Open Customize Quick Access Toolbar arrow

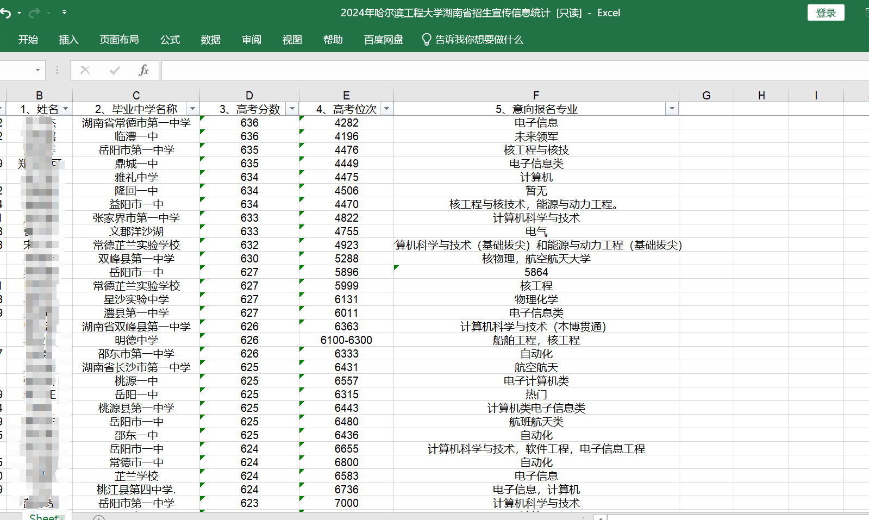click(x=64, y=12)
